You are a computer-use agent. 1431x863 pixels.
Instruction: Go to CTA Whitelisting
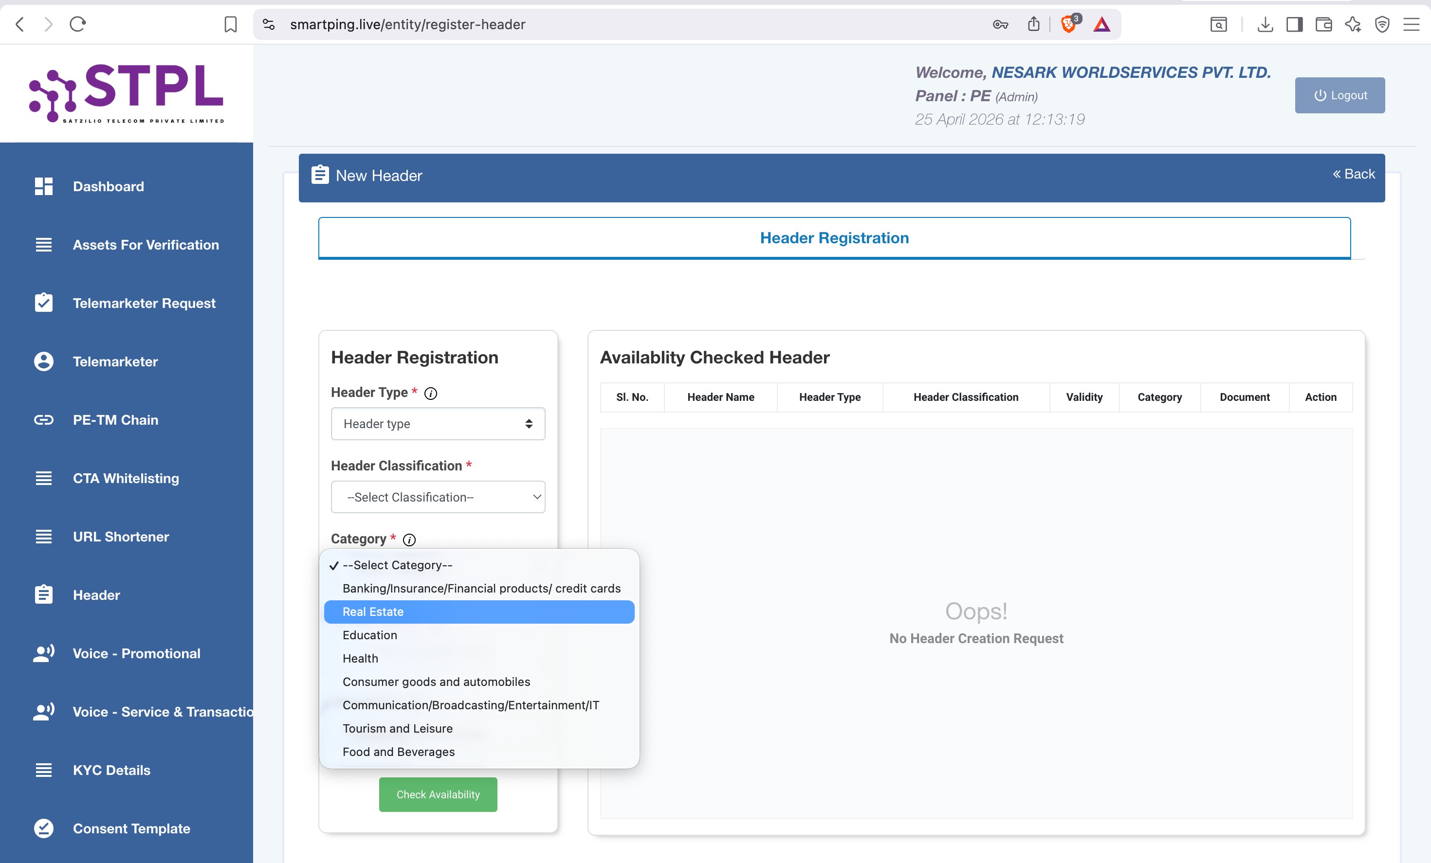coord(126,478)
